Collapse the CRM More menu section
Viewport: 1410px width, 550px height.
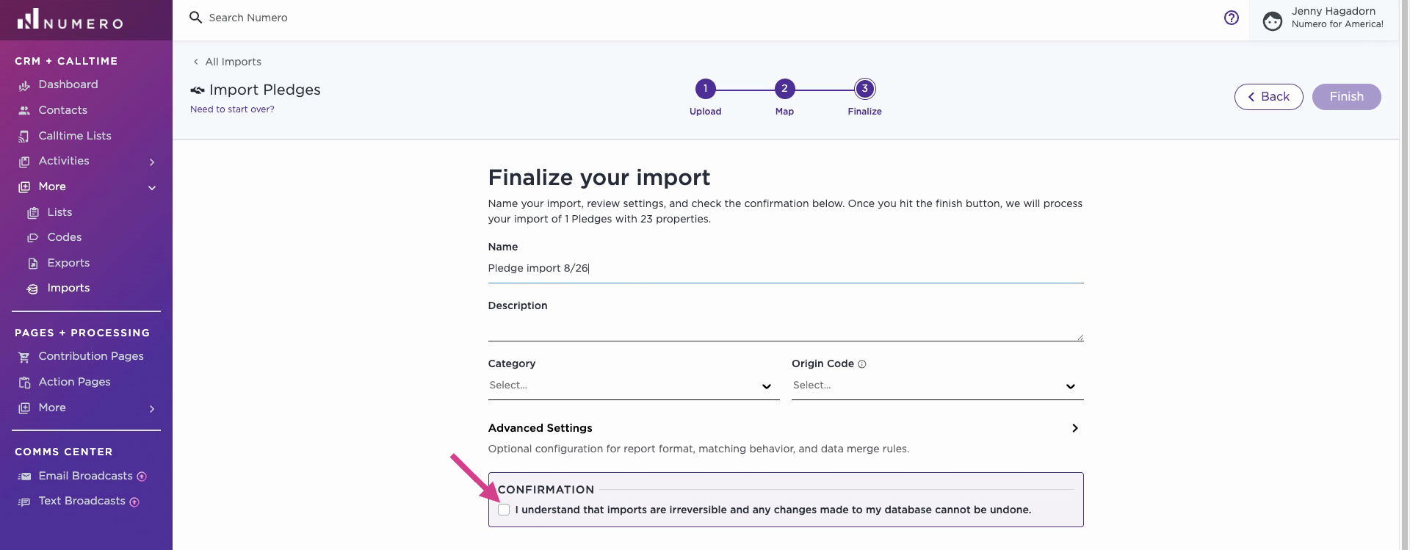point(152,188)
